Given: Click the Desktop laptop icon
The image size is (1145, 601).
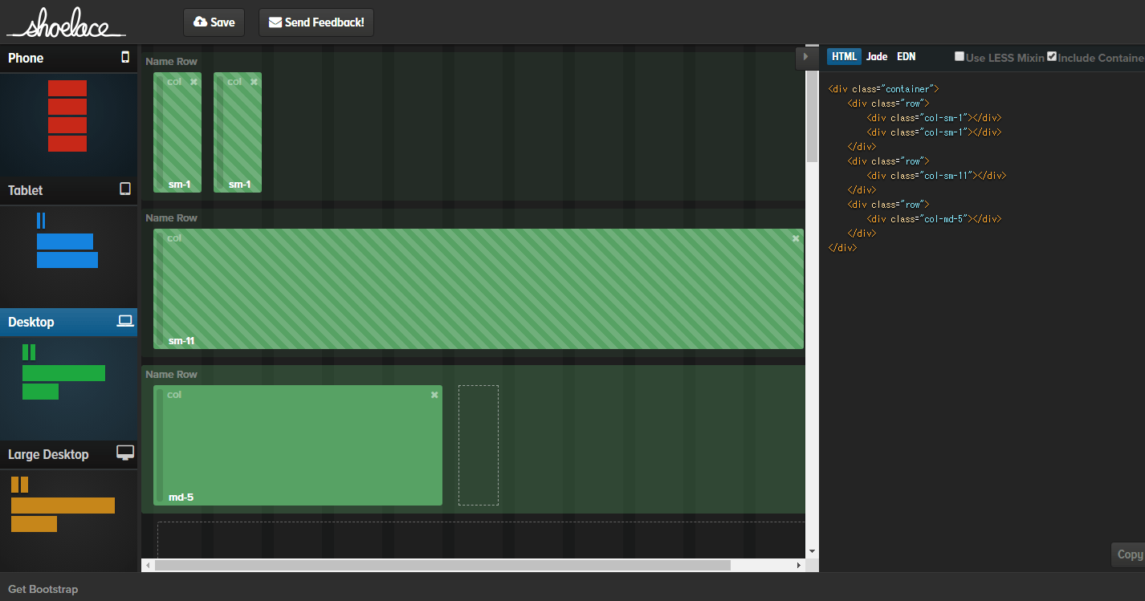Looking at the screenshot, I should pyautogui.click(x=125, y=322).
